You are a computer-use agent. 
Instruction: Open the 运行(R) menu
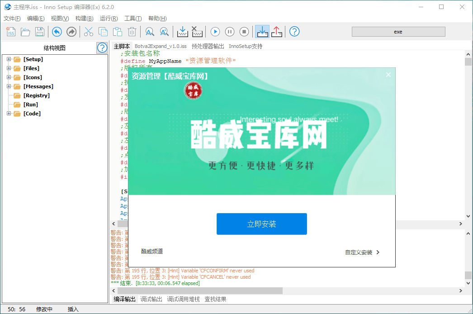[x=109, y=19]
